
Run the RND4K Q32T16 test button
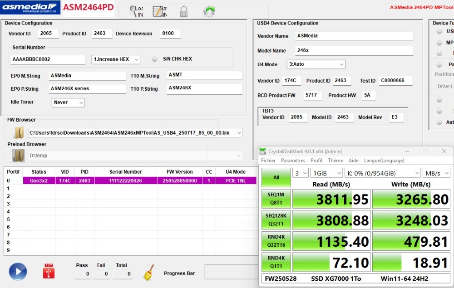coord(276,241)
